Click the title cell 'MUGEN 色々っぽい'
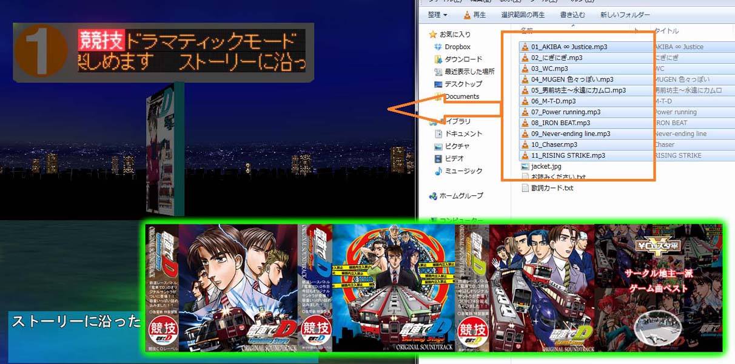Image resolution: width=735 pixels, height=364 pixels. (681, 79)
